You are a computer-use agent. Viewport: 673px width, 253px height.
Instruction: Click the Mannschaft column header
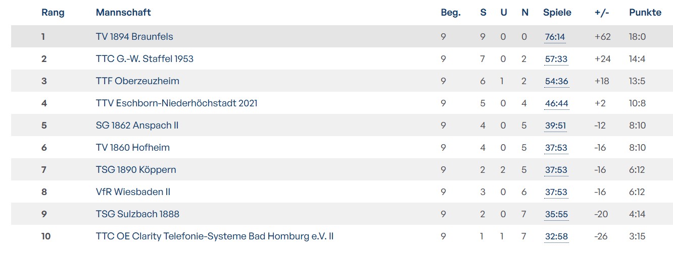(123, 13)
